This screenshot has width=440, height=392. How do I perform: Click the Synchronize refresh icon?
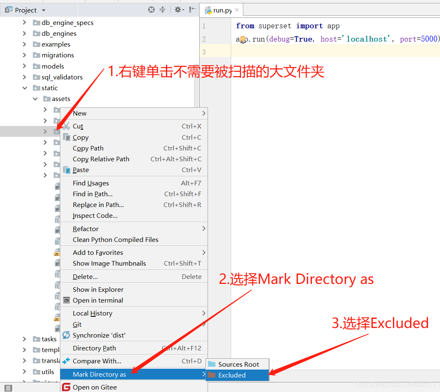pos(66,335)
